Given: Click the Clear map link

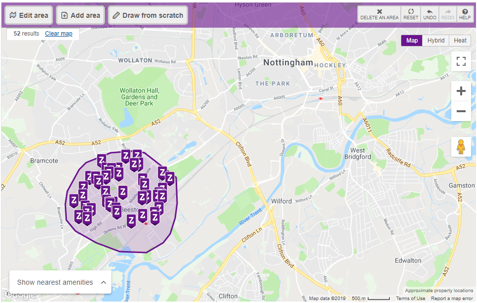Looking at the screenshot, I should (x=59, y=34).
